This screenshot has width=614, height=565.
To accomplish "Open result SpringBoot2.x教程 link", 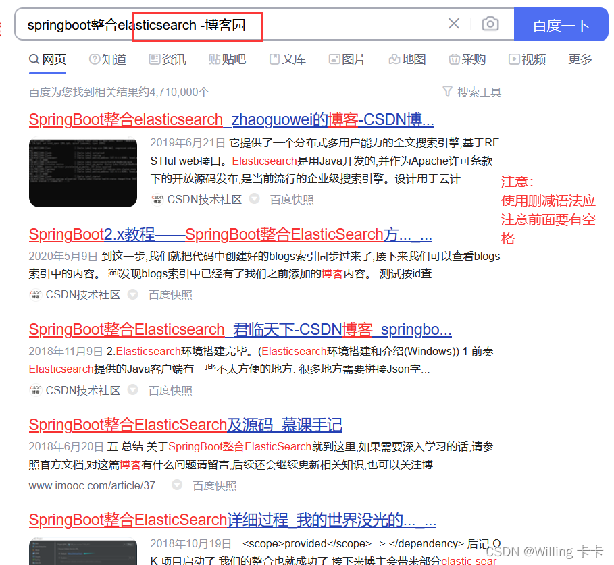I will (230, 234).
